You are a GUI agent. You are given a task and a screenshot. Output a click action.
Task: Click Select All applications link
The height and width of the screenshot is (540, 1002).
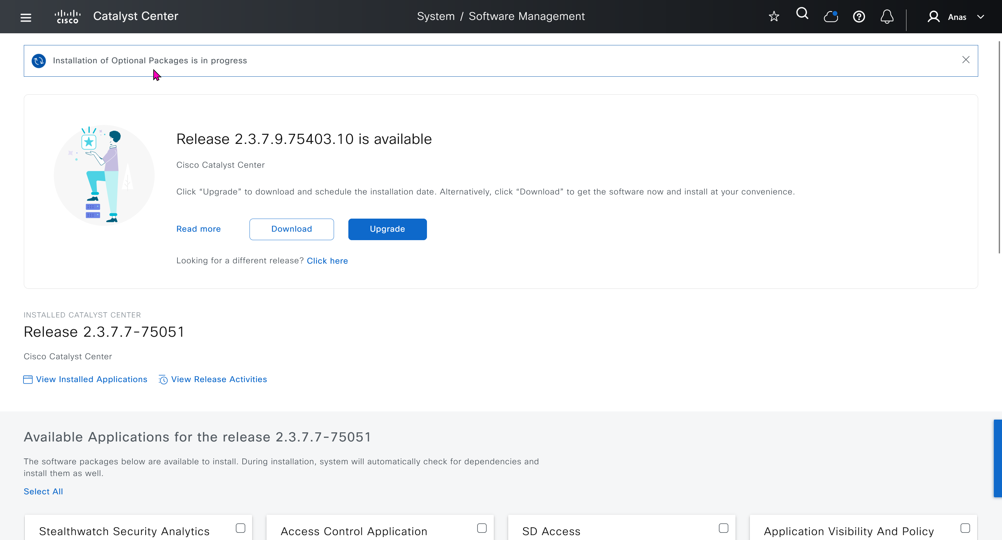43,491
